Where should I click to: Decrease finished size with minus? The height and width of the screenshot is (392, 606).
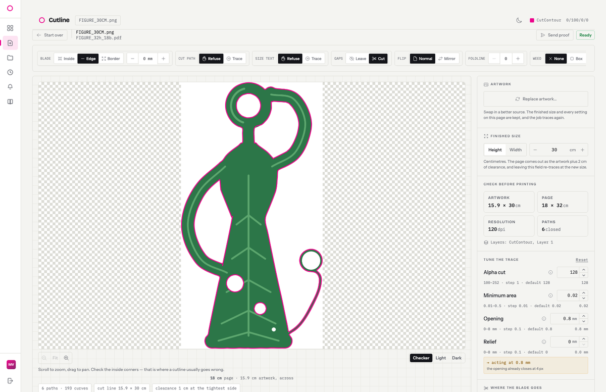click(535, 150)
